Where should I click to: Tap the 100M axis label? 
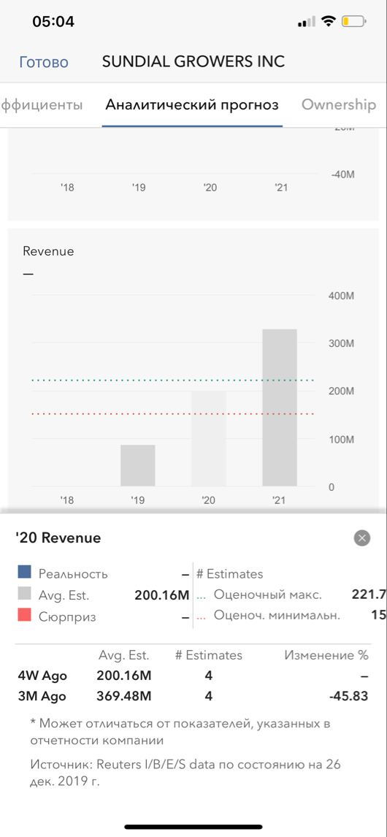click(342, 440)
